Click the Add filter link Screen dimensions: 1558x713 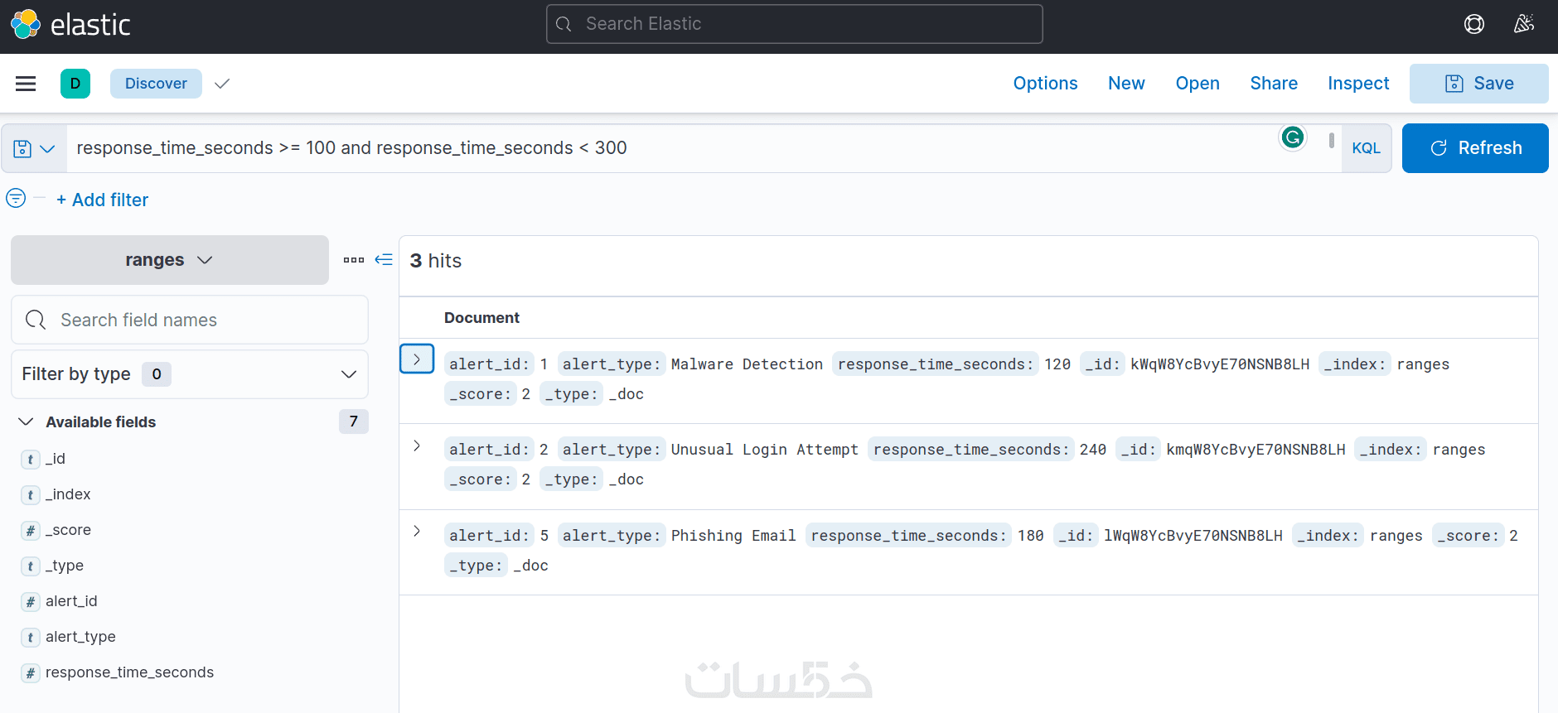102,200
